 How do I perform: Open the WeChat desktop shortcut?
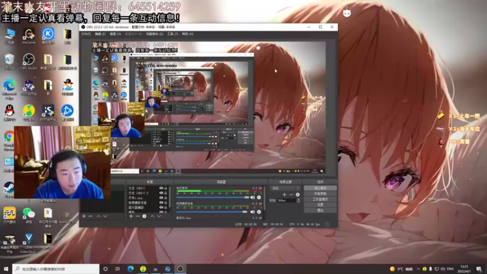29,216
